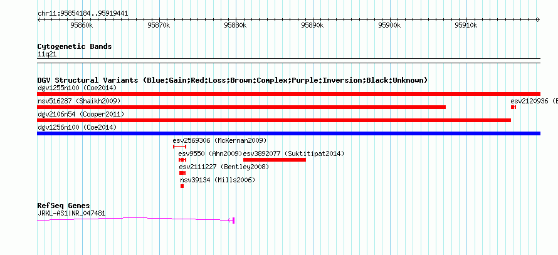Click the esv2569306 bracketed red feature
This screenshot has height=255, width=558.
point(179,147)
